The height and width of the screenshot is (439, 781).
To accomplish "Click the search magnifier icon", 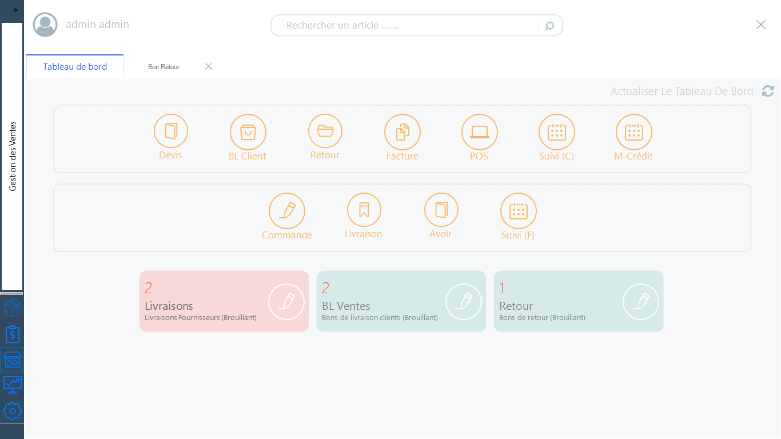I will point(549,26).
